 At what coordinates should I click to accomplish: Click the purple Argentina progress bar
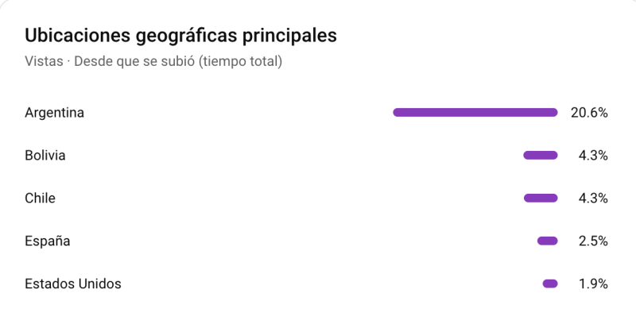tap(475, 113)
